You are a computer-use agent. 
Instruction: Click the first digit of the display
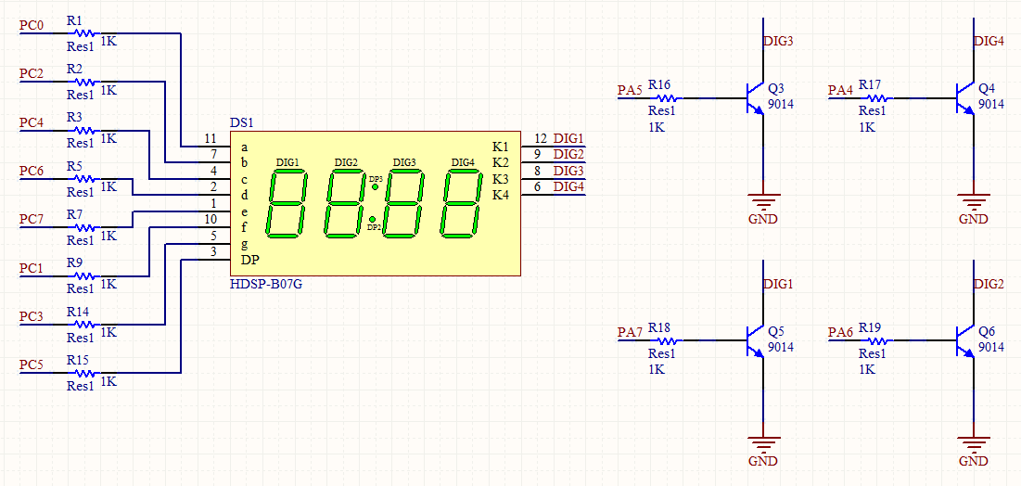pyautogui.click(x=287, y=203)
